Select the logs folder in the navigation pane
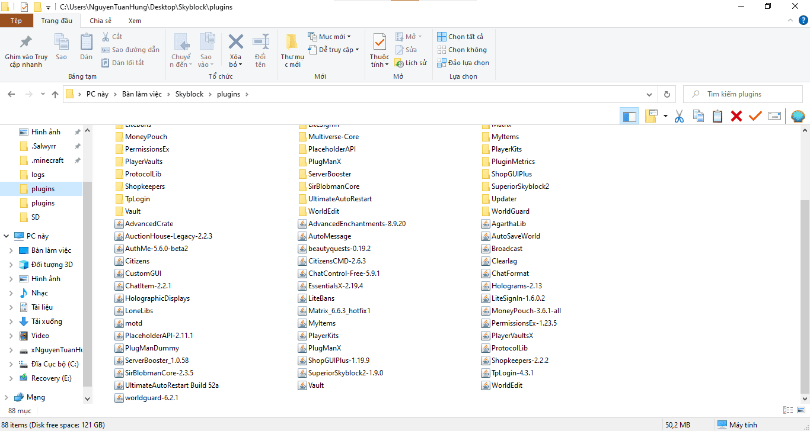This screenshot has height=431, width=810. pos(38,175)
